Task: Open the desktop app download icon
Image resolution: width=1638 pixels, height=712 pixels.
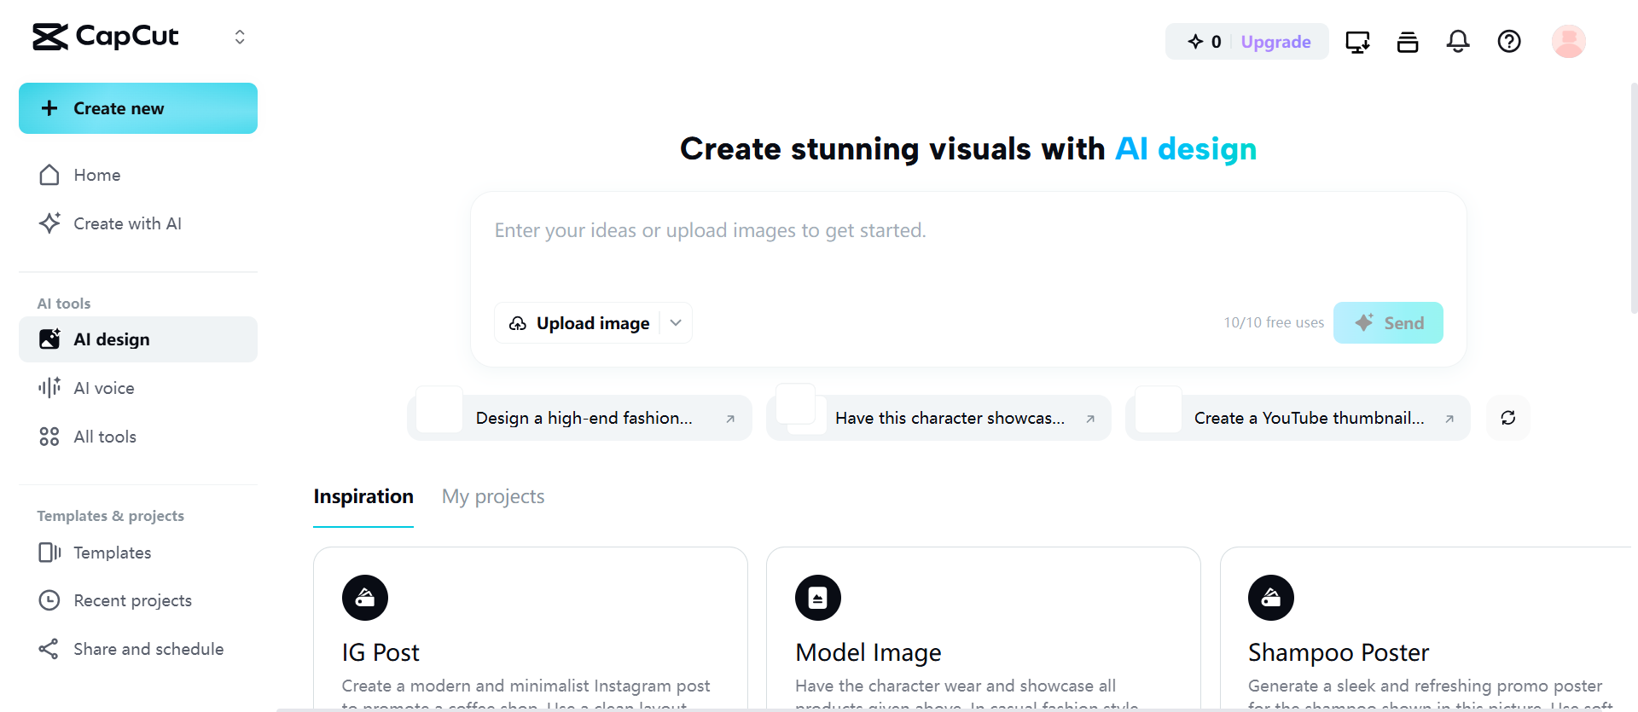Action: coord(1357,41)
